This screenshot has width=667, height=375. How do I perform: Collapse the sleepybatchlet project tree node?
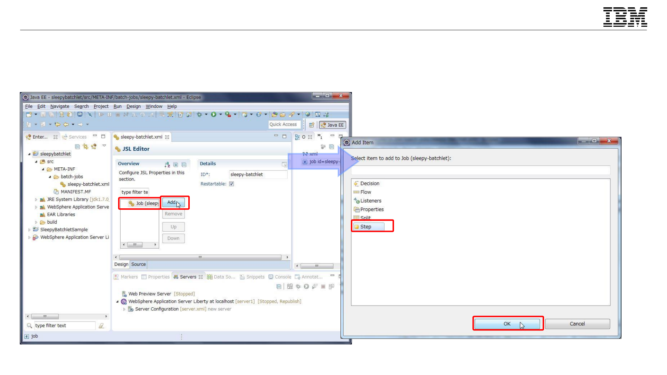(29, 154)
